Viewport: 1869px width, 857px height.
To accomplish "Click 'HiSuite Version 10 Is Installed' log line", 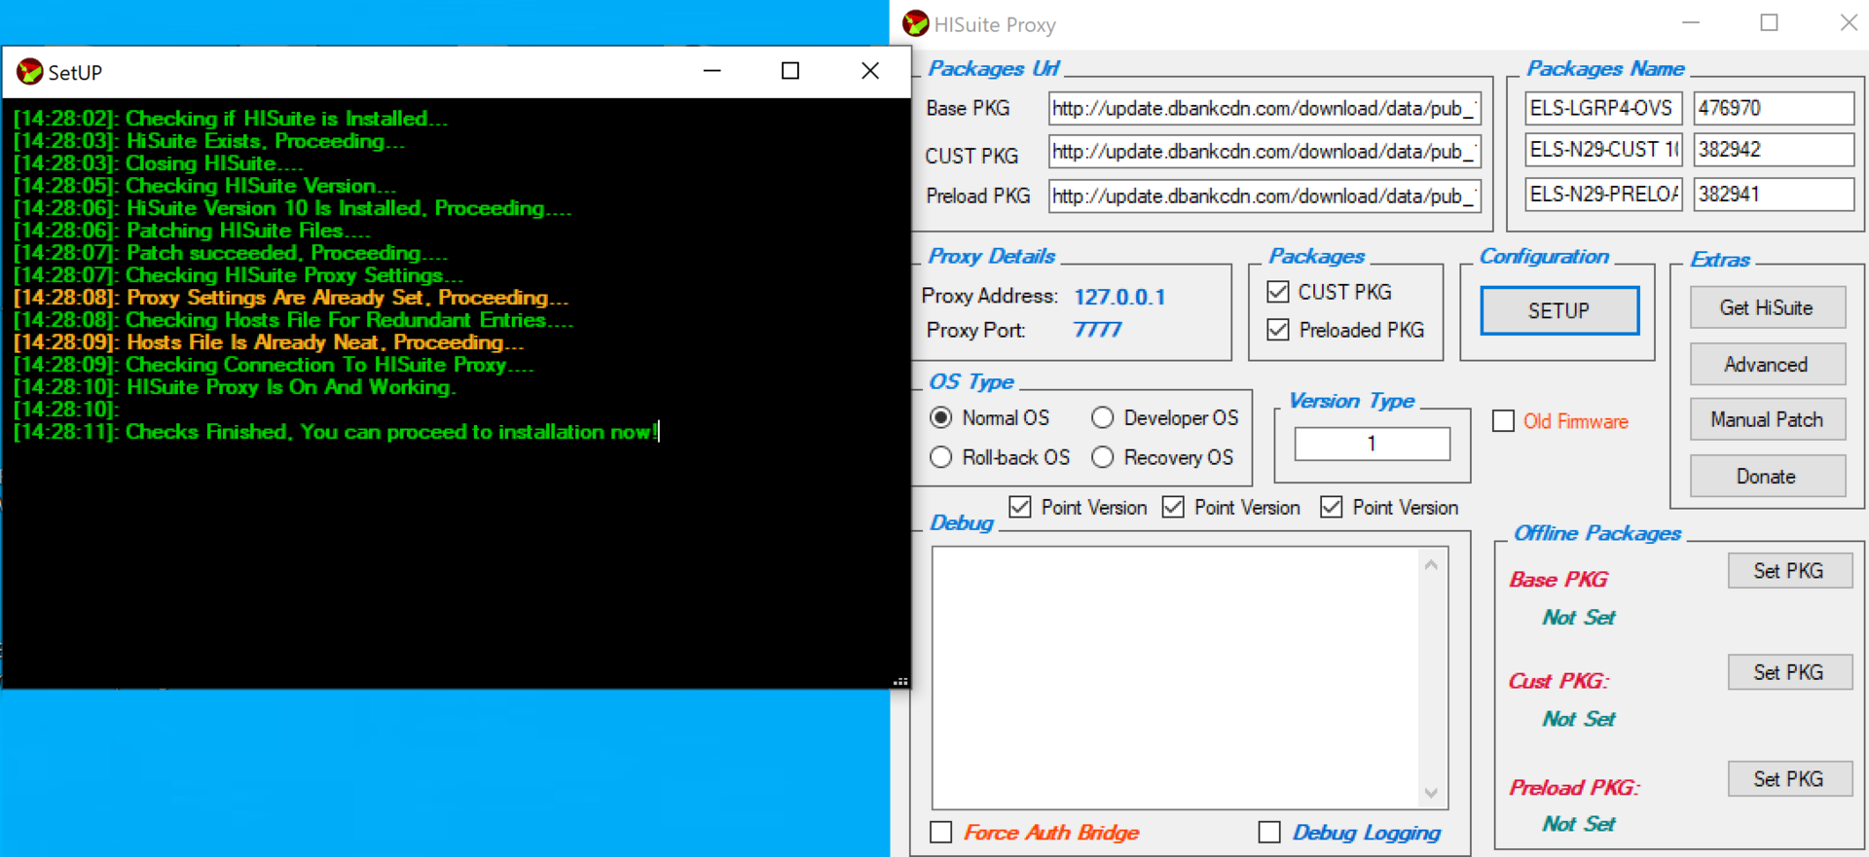I will (293, 208).
